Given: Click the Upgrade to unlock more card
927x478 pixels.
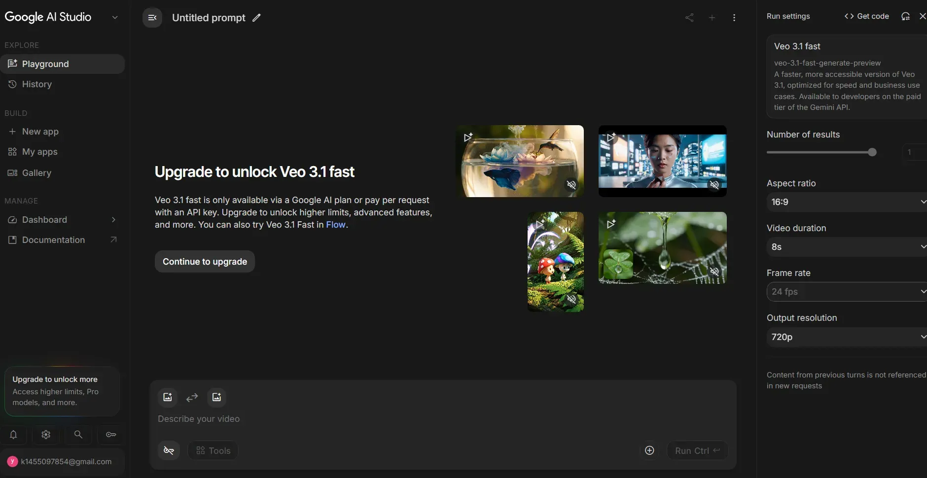Looking at the screenshot, I should (x=62, y=391).
